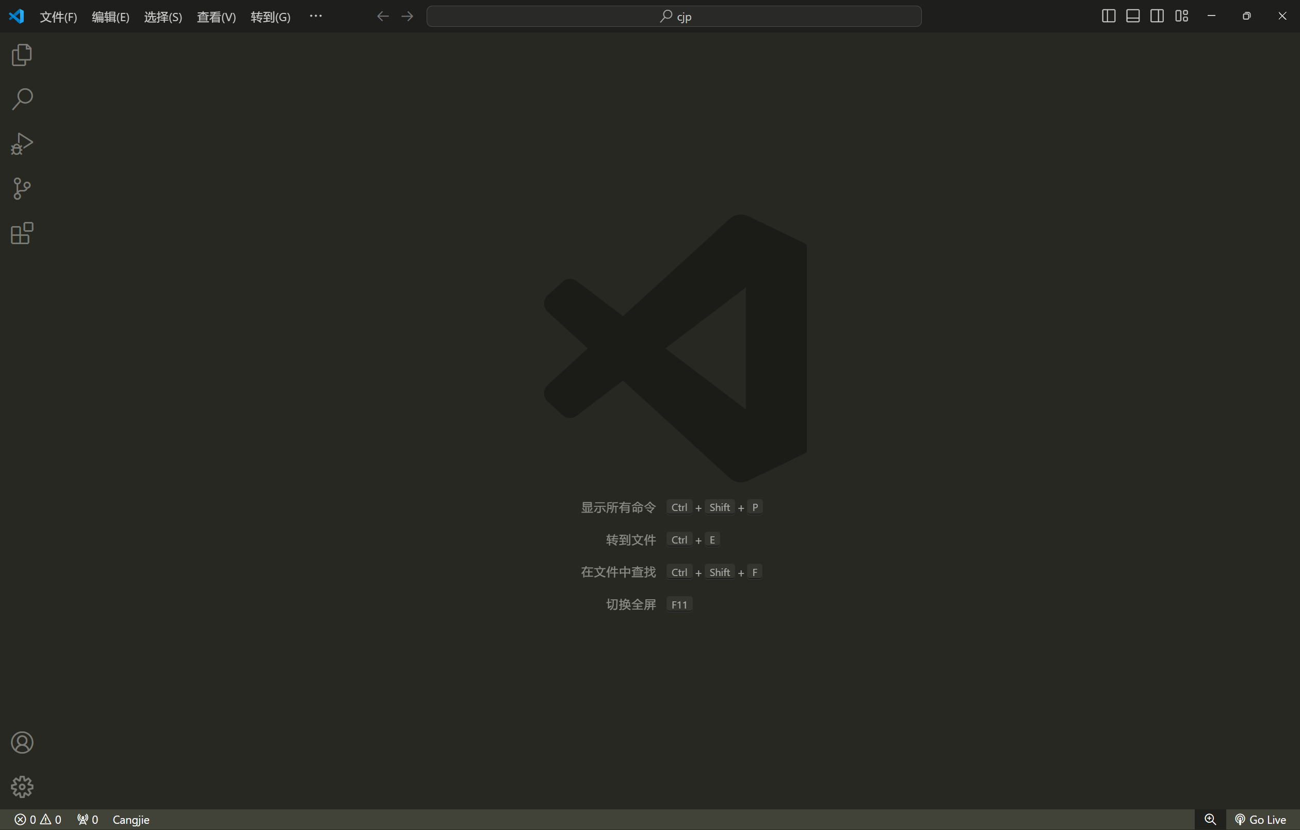Toggle the bottom panel visibility
This screenshot has height=830, width=1300.
tap(1132, 16)
